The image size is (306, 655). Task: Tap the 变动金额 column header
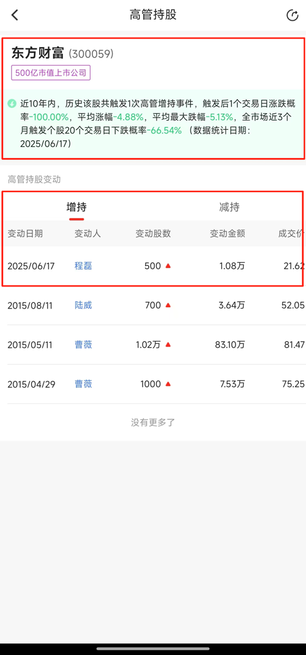(x=228, y=233)
